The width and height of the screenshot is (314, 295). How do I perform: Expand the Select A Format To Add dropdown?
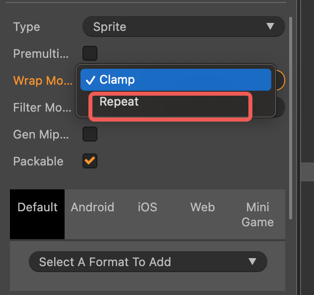[148, 262]
